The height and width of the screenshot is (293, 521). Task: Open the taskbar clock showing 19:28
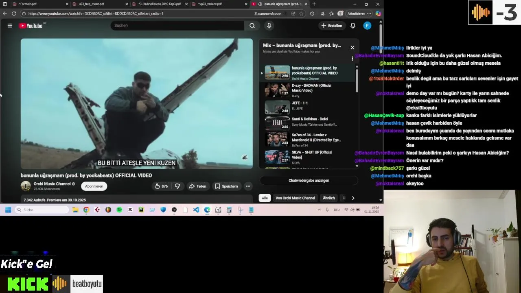point(371,210)
